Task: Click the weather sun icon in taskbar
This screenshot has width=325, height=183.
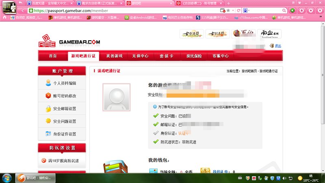Action: tap(300, 178)
